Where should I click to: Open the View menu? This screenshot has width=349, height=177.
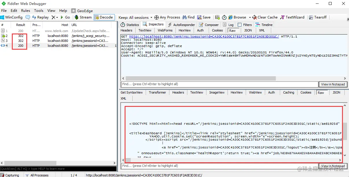click(51, 11)
